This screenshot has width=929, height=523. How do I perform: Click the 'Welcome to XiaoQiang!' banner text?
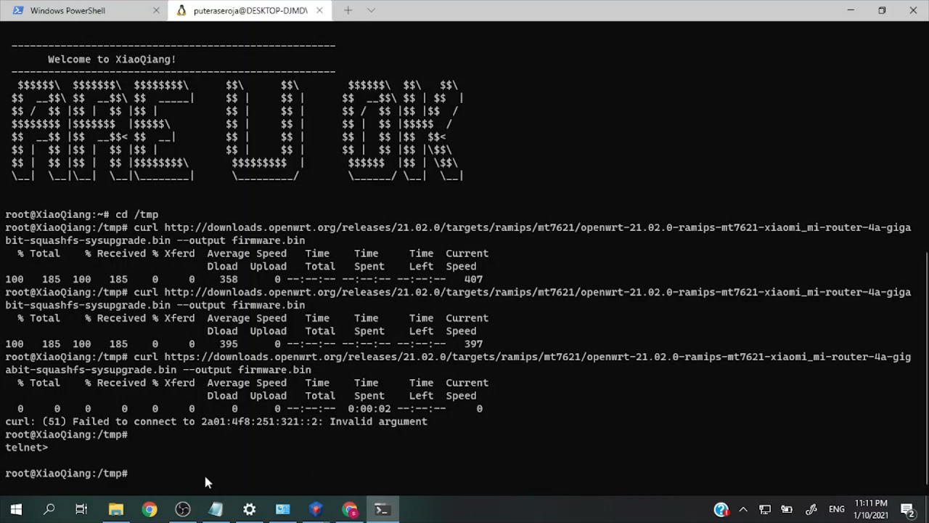click(x=112, y=60)
